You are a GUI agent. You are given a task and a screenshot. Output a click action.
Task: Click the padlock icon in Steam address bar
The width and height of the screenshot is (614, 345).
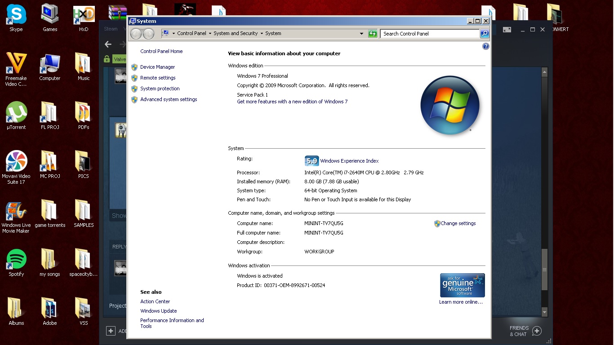(107, 59)
